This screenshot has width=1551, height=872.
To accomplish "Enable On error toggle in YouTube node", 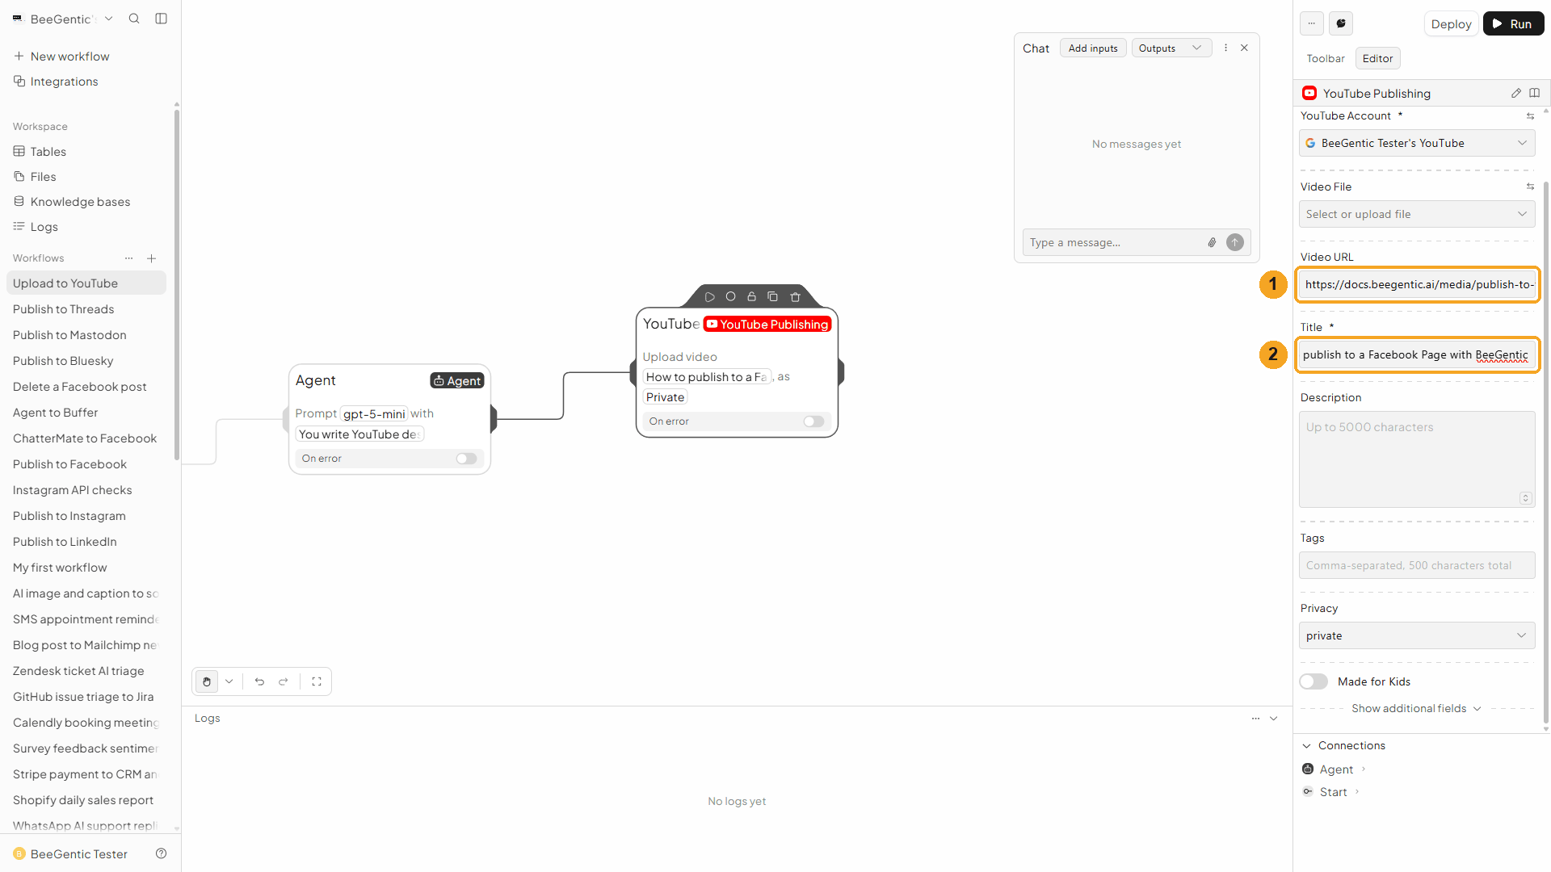I will tap(813, 421).
